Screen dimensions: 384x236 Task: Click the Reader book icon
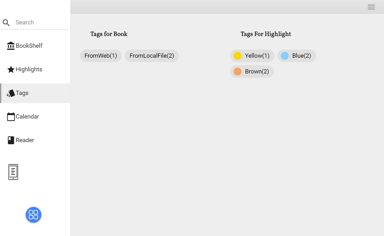(x=11, y=140)
